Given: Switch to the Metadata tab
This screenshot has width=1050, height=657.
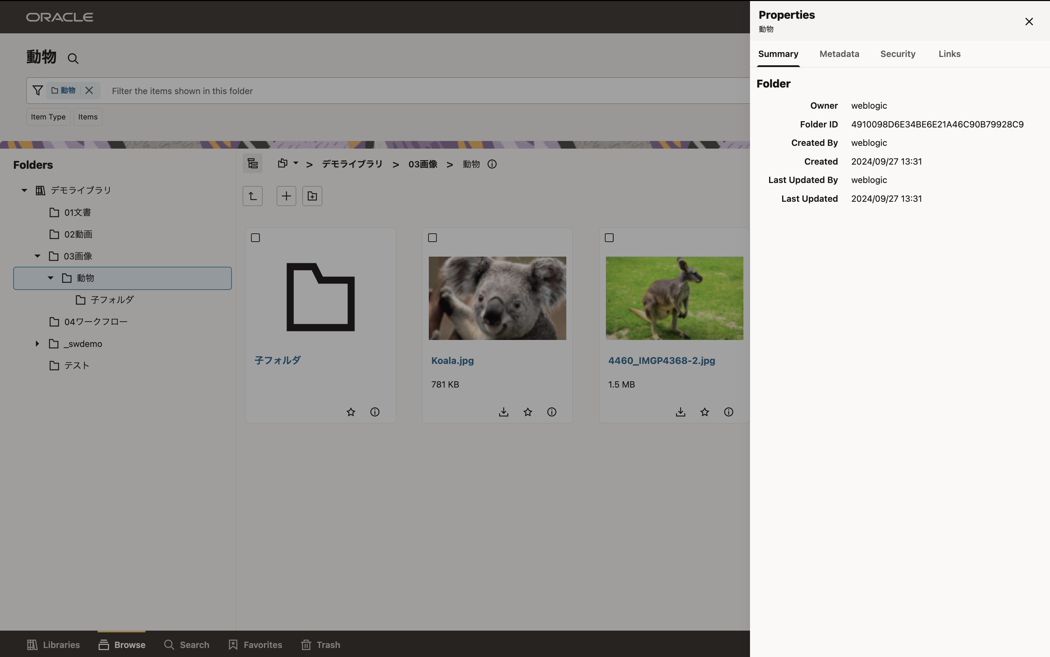Looking at the screenshot, I should click(839, 54).
